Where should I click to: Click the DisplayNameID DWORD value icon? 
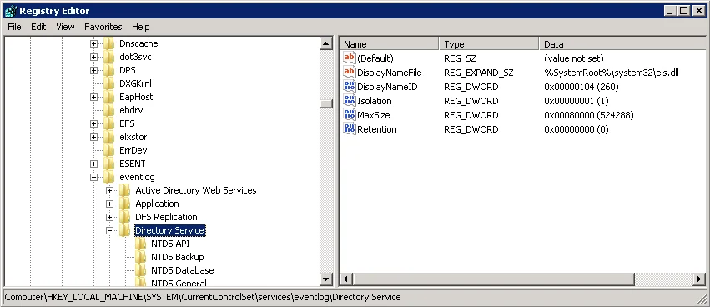click(x=349, y=87)
